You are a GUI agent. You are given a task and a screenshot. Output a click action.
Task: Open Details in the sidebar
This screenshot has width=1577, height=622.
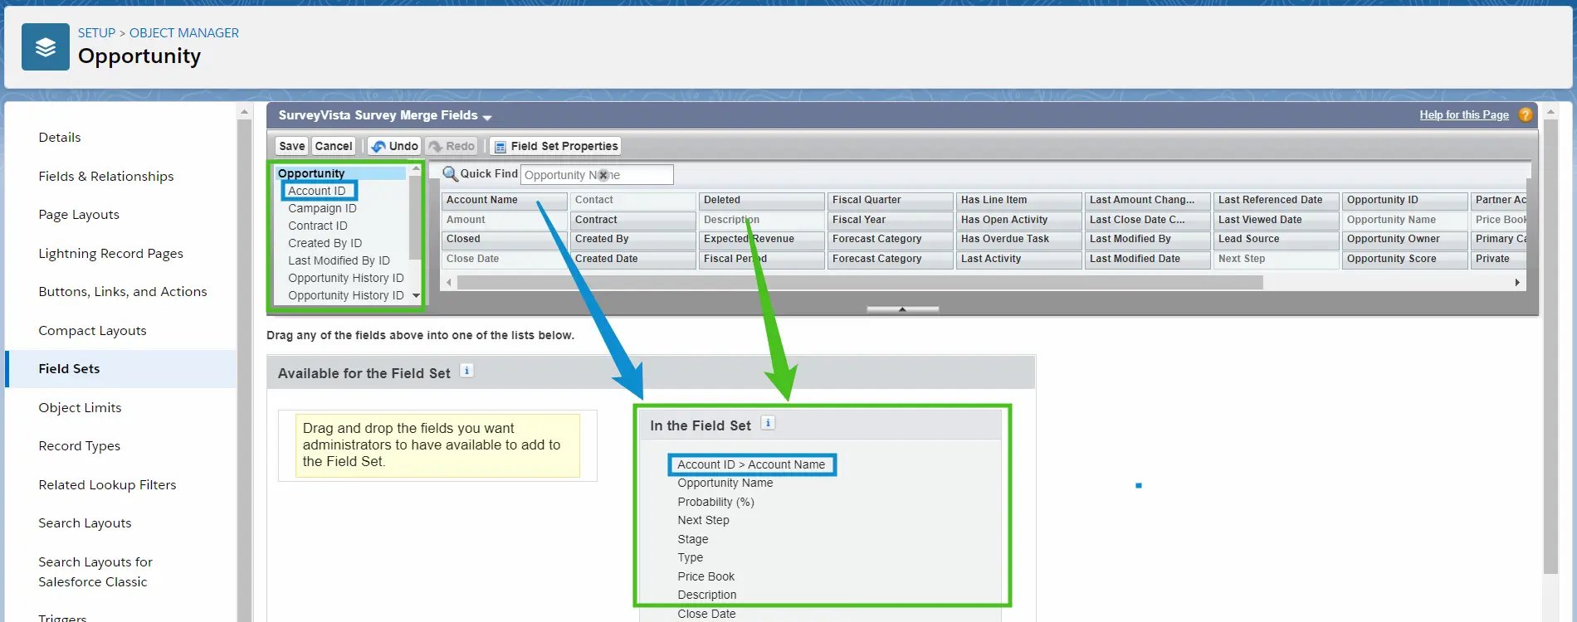coord(60,138)
